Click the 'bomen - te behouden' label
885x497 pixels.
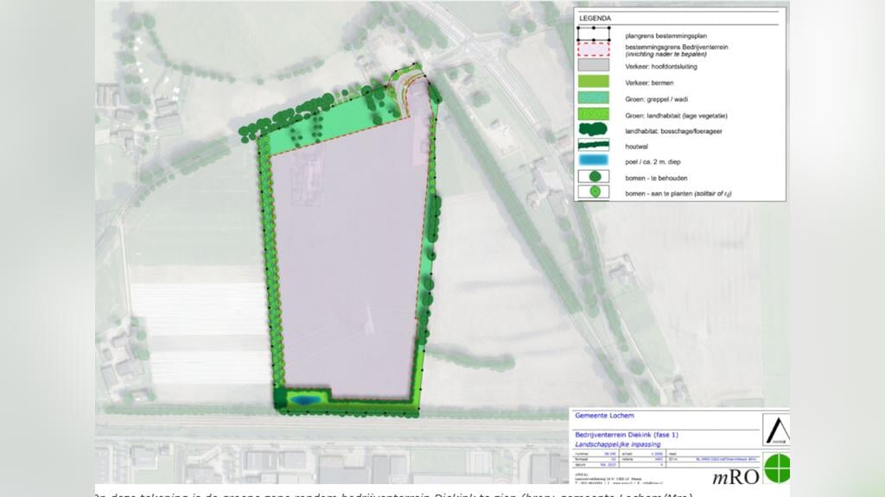(x=656, y=178)
